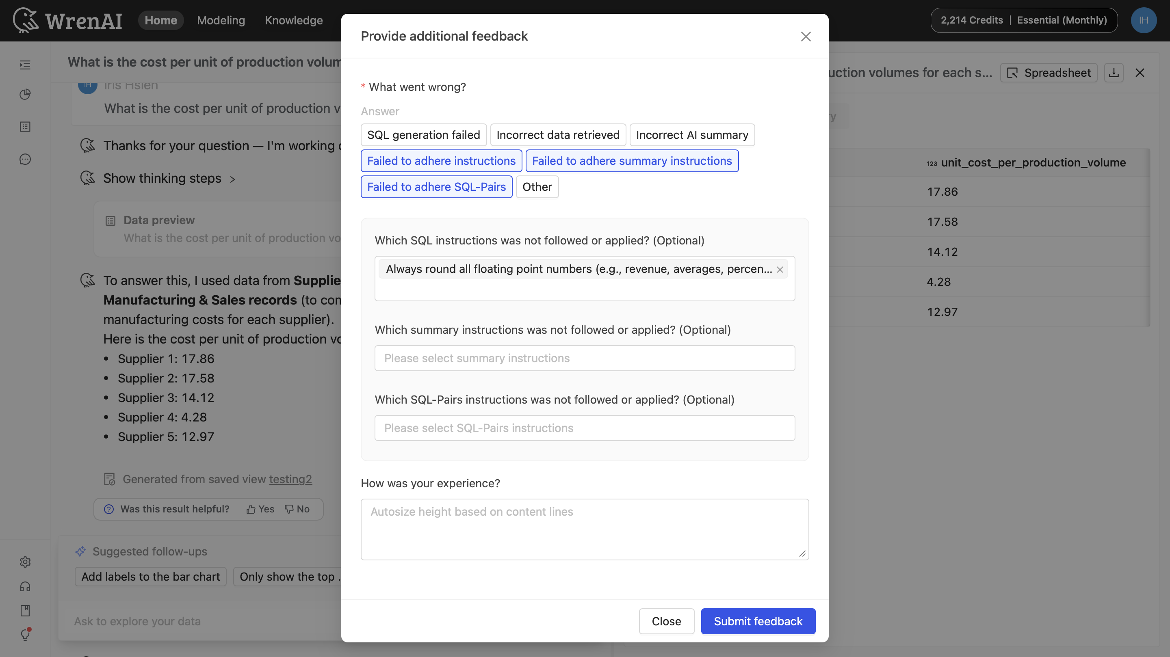The image size is (1170, 657).
Task: Open the chat feedback icon in sidebar
Action: pos(25,159)
